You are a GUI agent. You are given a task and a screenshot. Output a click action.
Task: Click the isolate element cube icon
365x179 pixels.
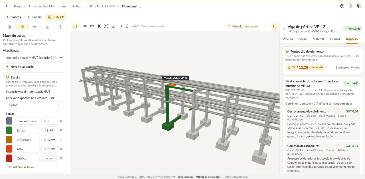pos(106,26)
